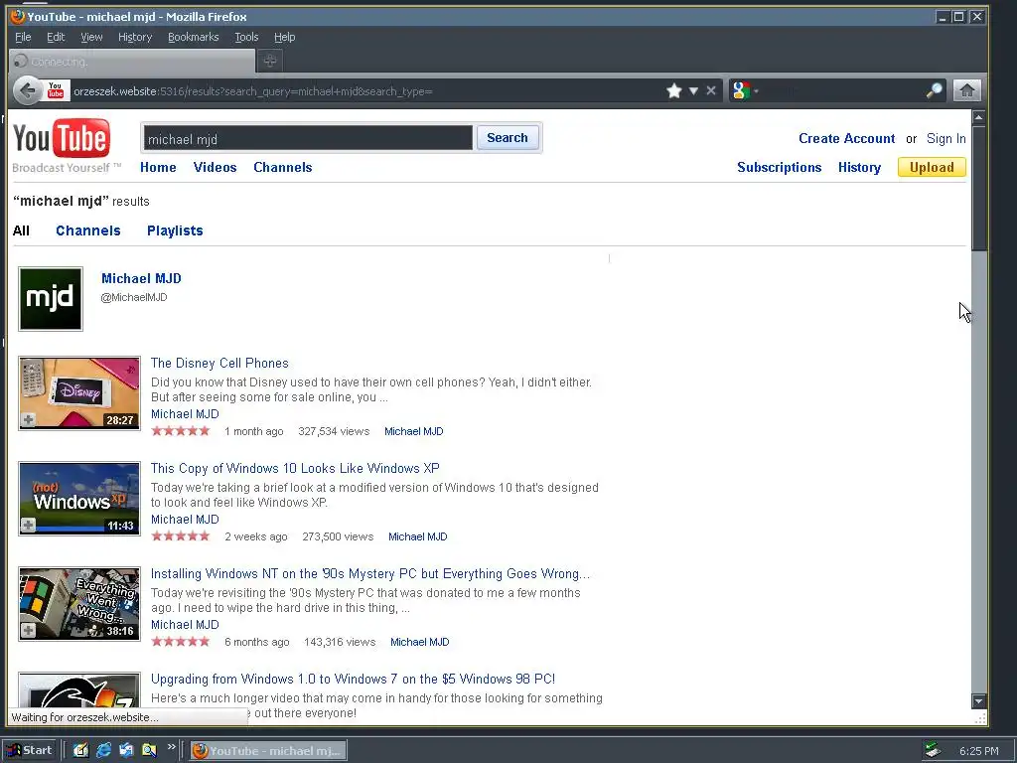The image size is (1017, 763).
Task: Go to browser Home with house icon
Action: coord(967,90)
